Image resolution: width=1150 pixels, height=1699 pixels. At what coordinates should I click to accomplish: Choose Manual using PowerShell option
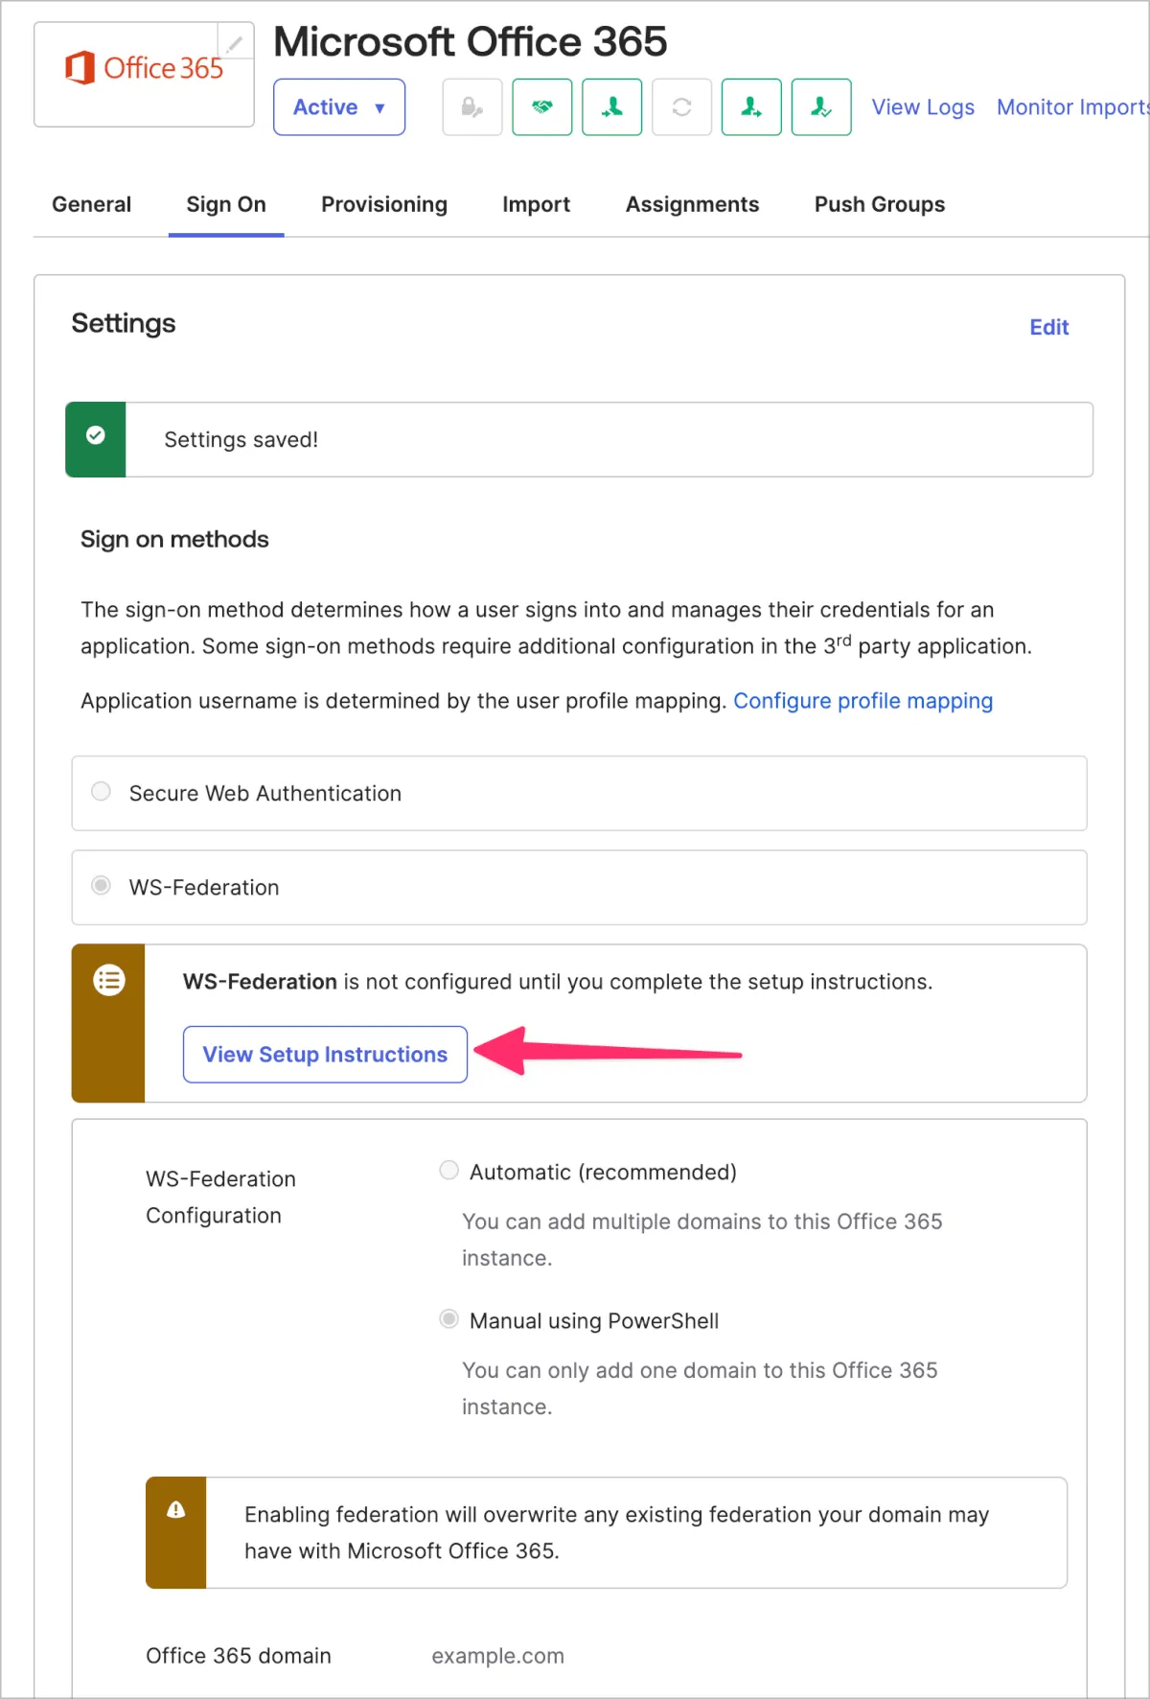click(448, 1319)
